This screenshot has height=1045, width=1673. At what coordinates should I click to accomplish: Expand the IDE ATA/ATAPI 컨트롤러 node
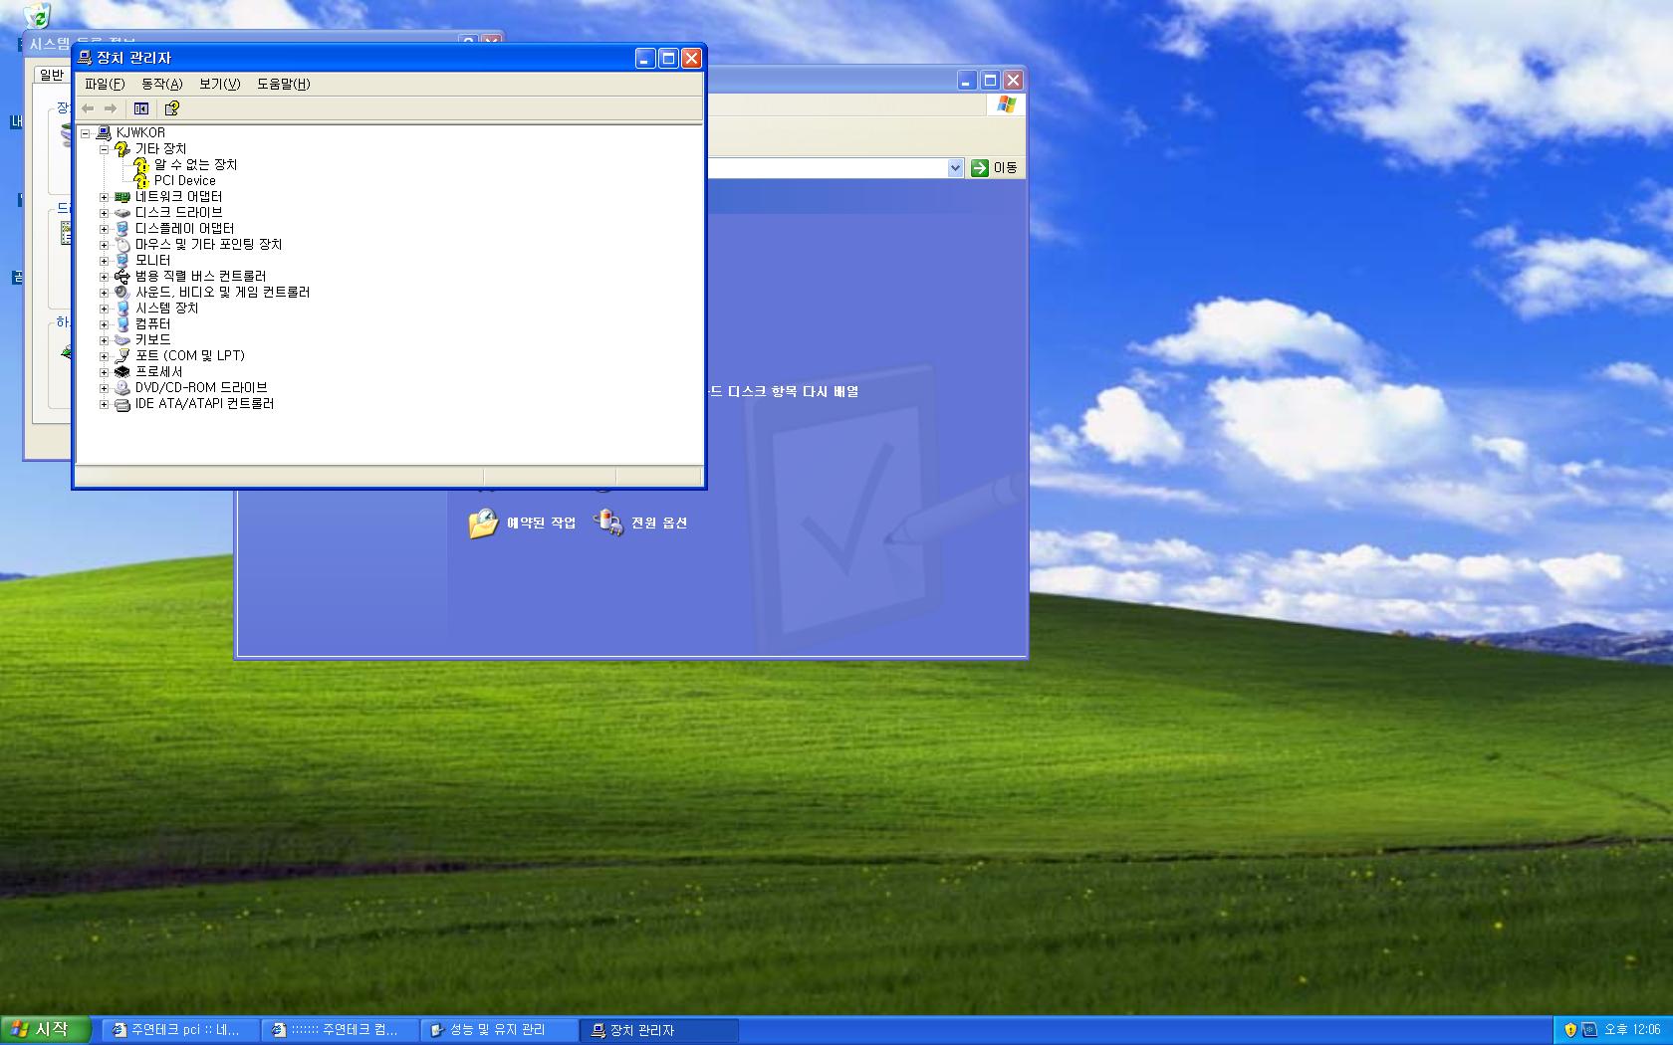[104, 404]
